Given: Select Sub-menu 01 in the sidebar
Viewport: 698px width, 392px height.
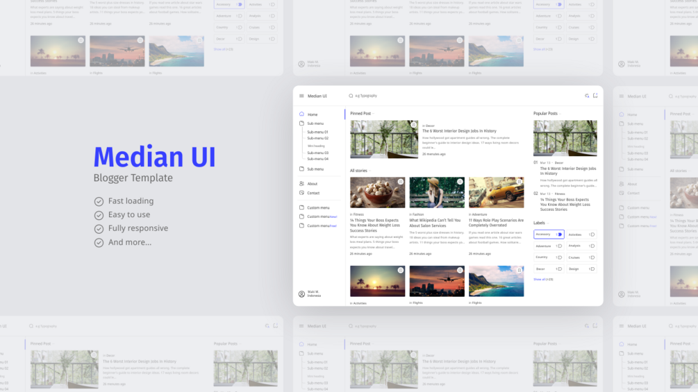Looking at the screenshot, I should click(x=317, y=132).
